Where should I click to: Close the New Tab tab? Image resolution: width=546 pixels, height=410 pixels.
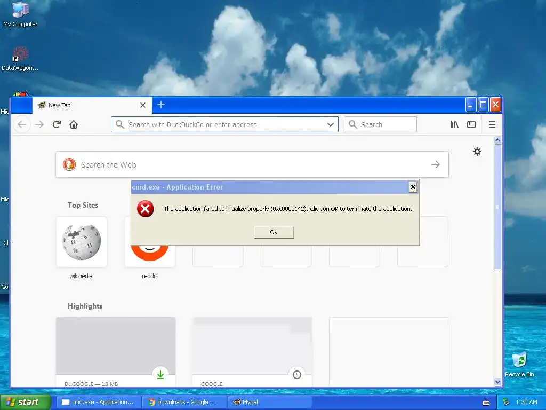pos(143,105)
